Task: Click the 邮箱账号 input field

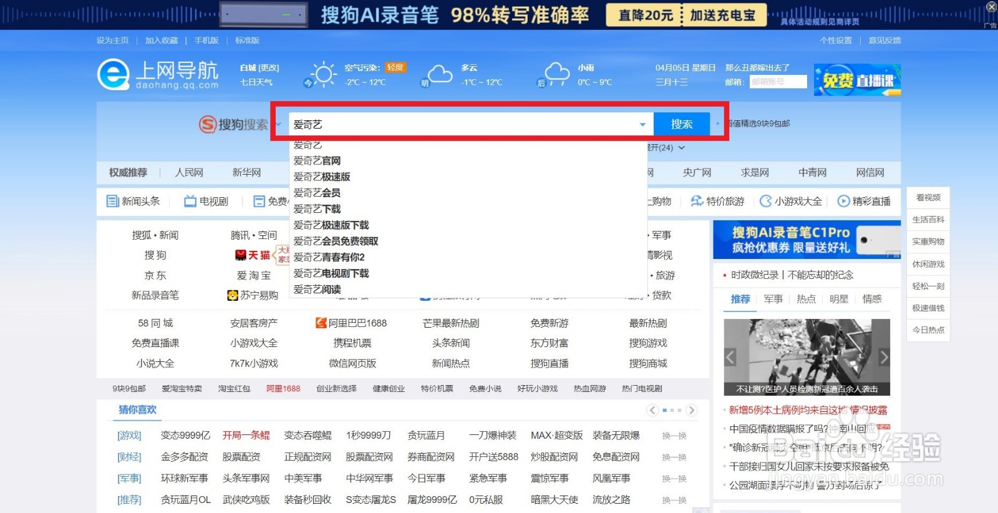Action: (x=778, y=82)
